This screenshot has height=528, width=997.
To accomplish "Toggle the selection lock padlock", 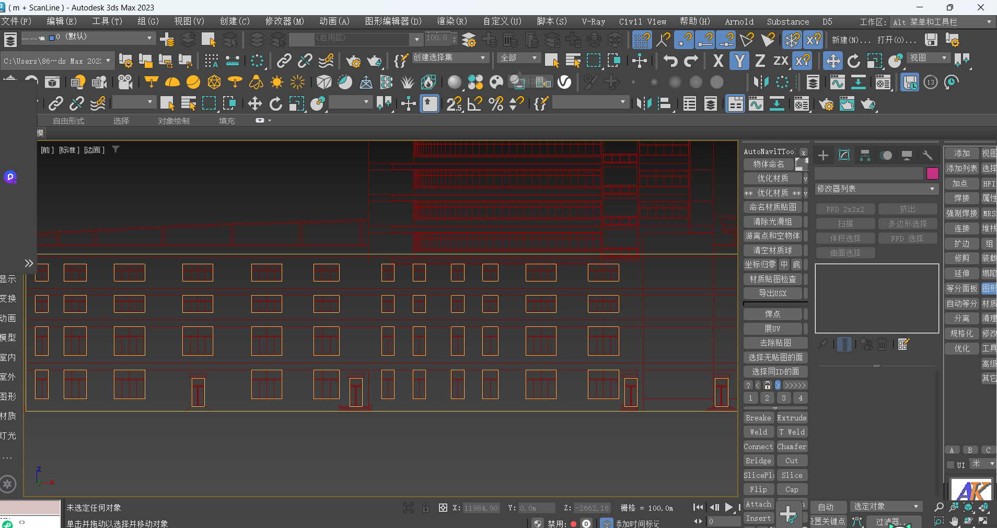I will click(426, 508).
